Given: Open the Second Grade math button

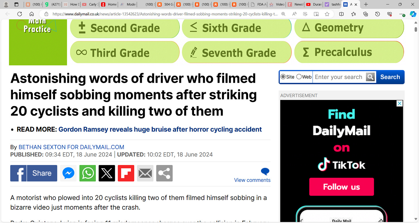Looking at the screenshot, I should [125, 28].
